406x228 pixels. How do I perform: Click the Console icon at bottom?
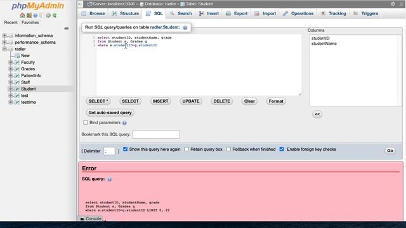click(82, 219)
